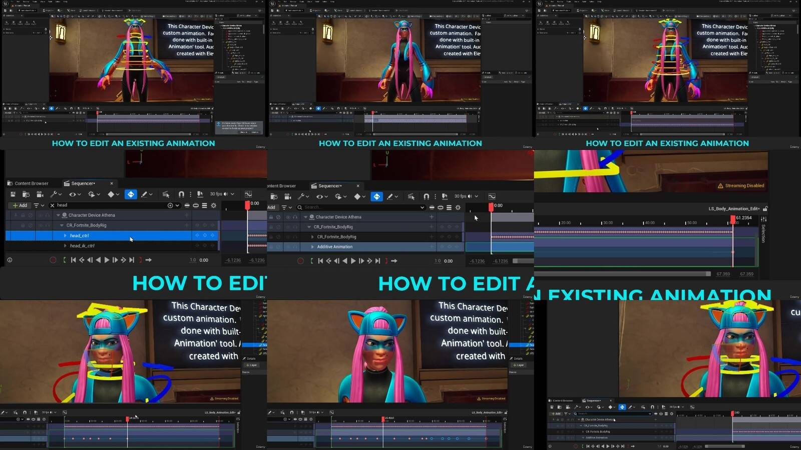Click marker tool icon in head-filtered sequencer toolbar
The width and height of the screenshot is (801, 450).
pos(200,194)
